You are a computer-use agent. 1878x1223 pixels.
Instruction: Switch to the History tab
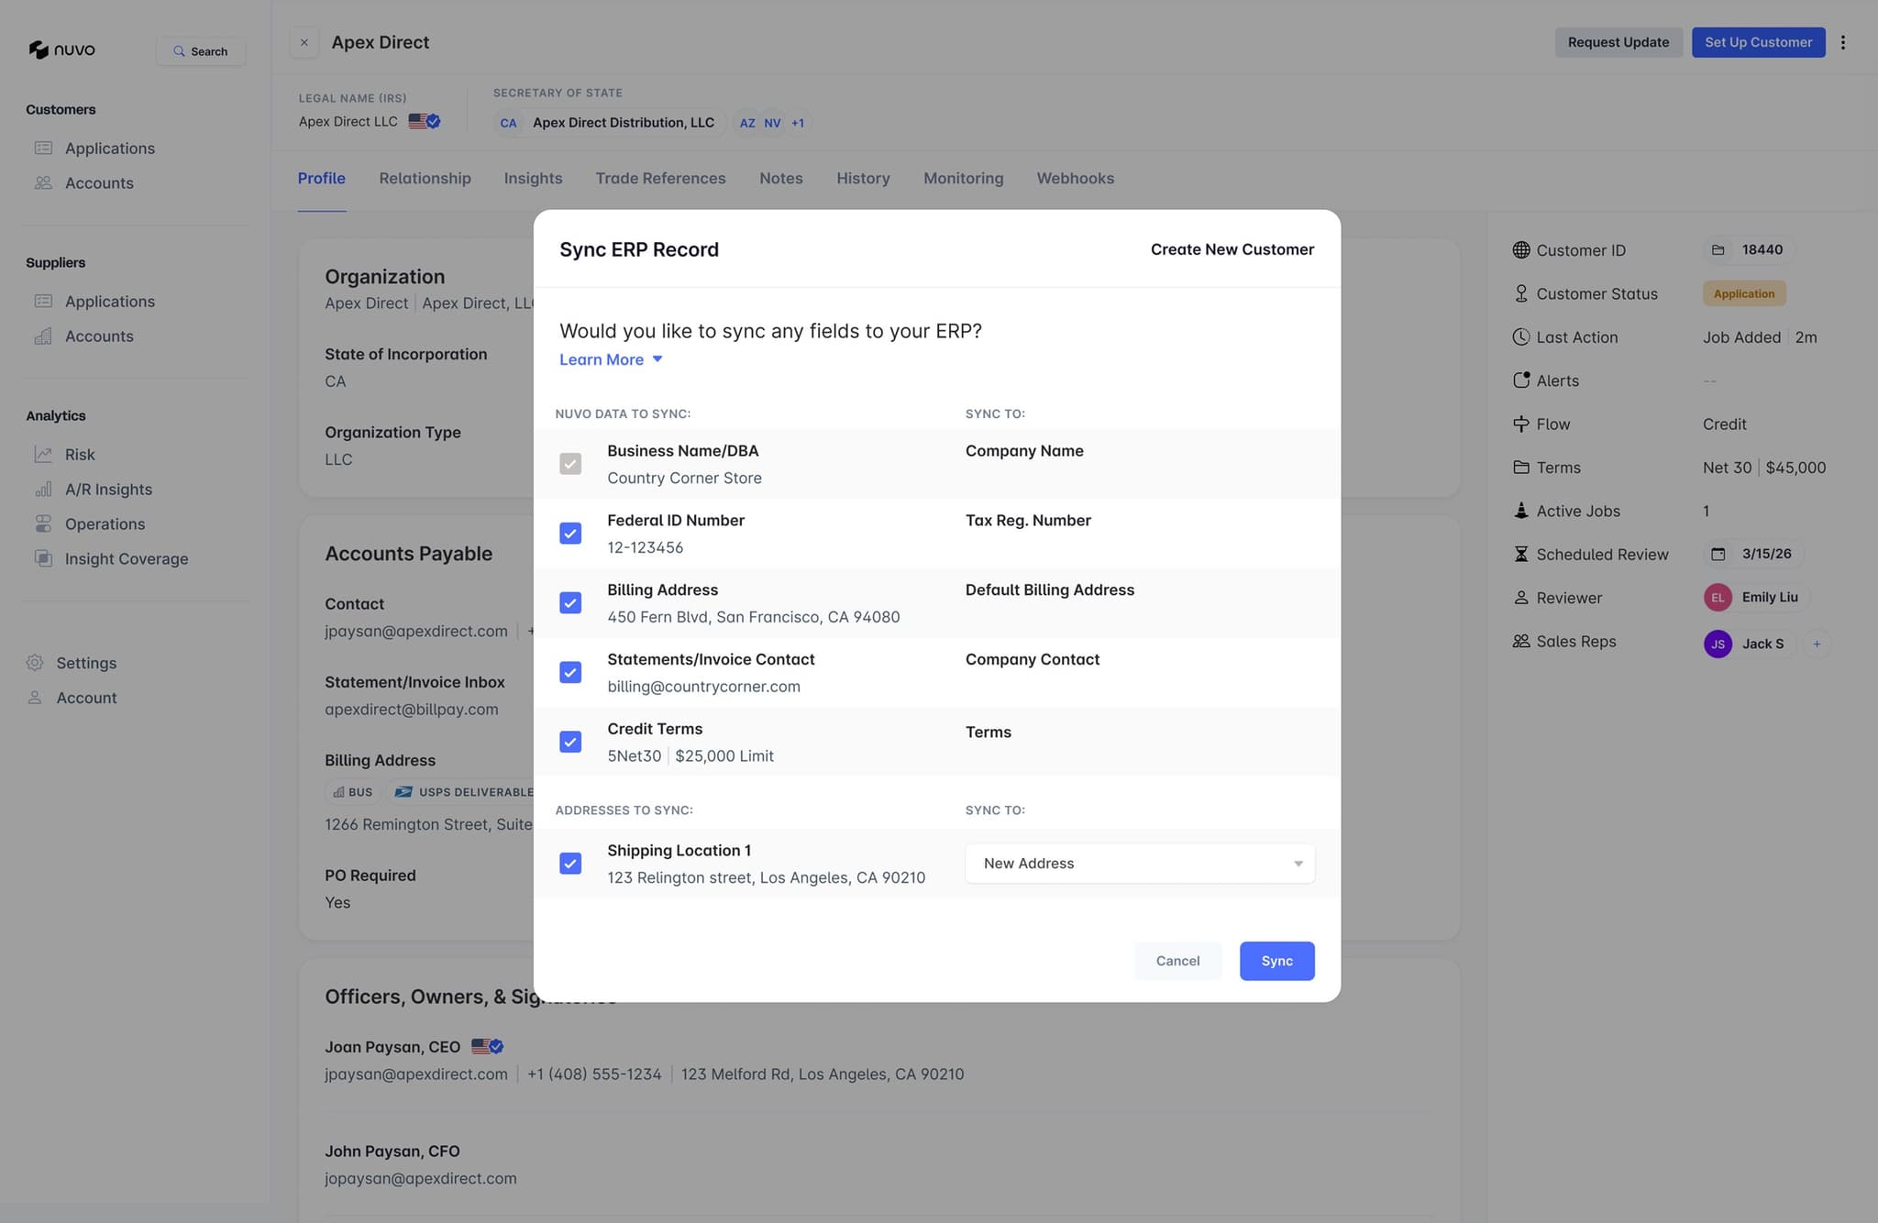[863, 178]
